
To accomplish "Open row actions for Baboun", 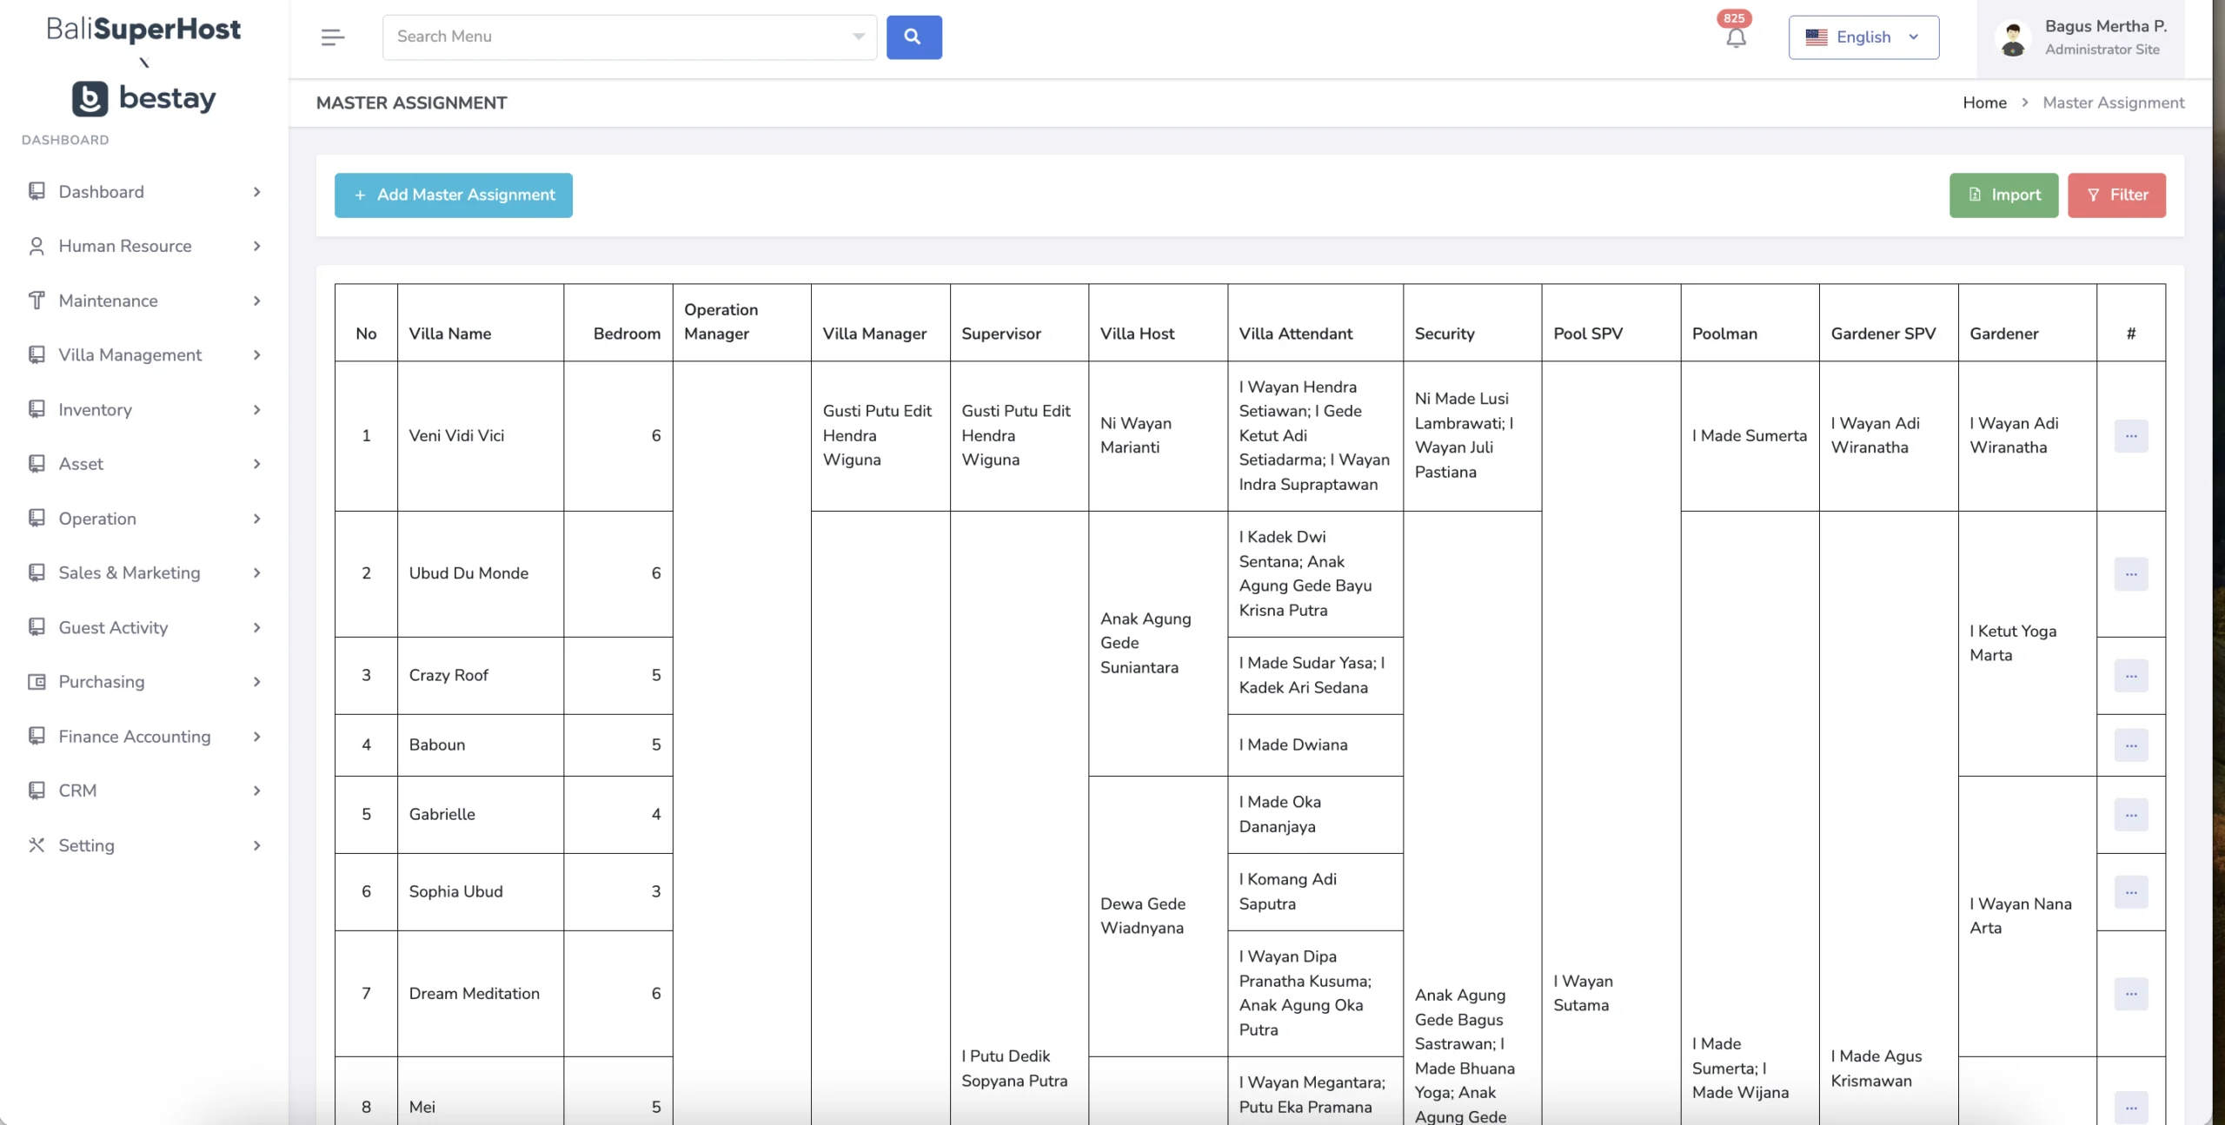I will (2131, 745).
